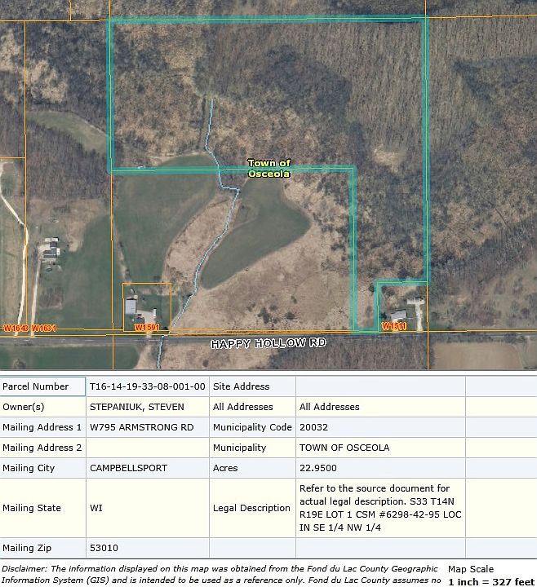
Task: Select the Town of Osceola map label
Action: pyautogui.click(x=269, y=169)
